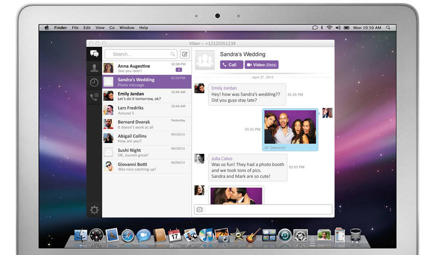
Task: Open the Window menu
Action: pos(127,28)
